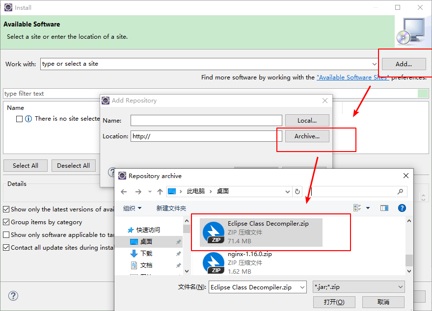
Task: Click the blue help icon in file dialog
Action: coord(402,208)
